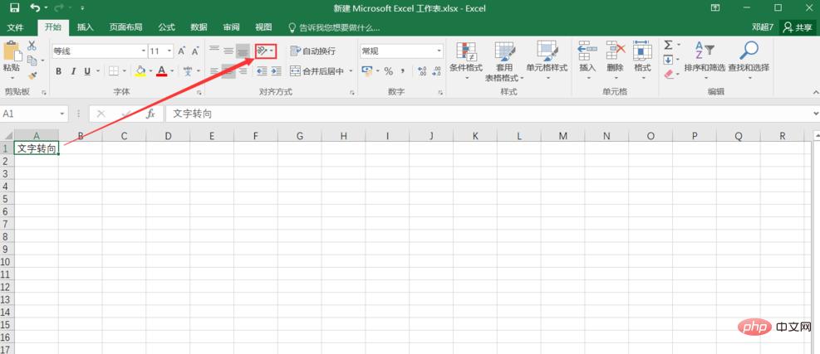Image resolution: width=820 pixels, height=354 pixels.
Task: Click the increase indent icon
Action: 276,71
